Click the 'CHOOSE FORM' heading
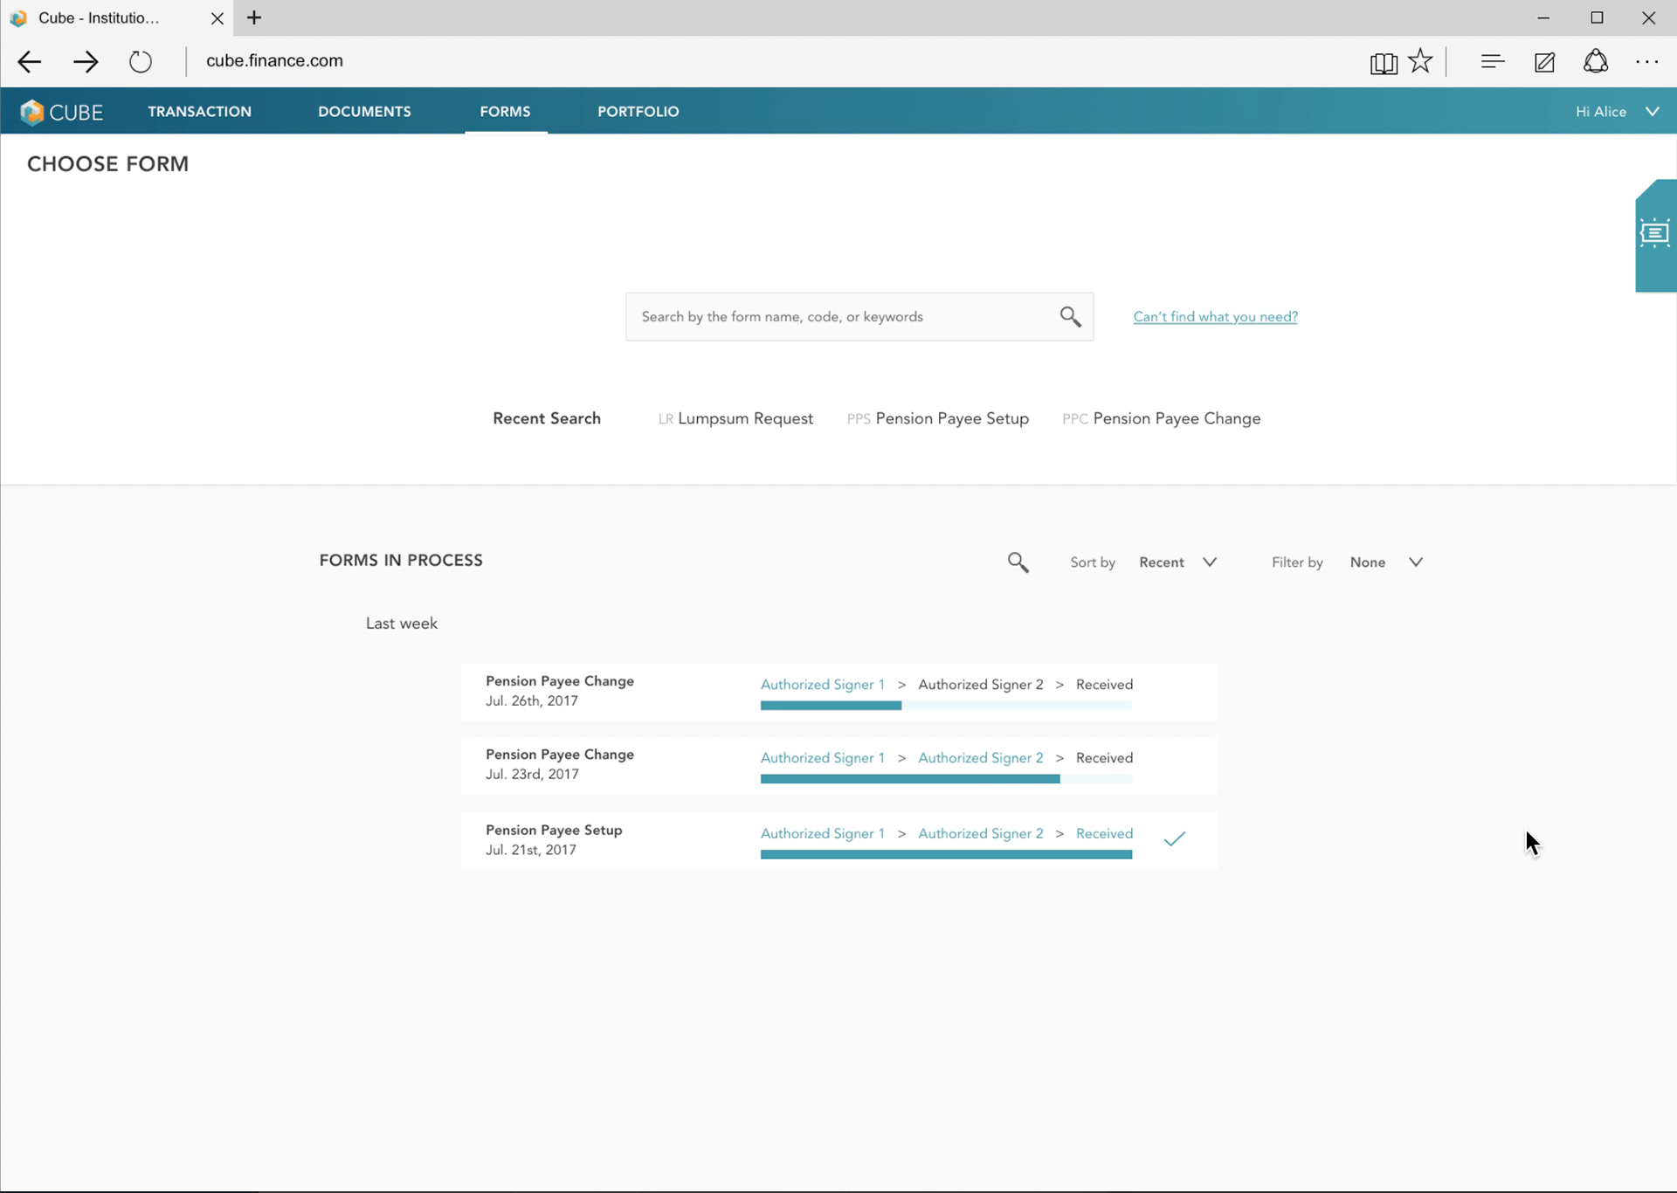 pos(108,164)
